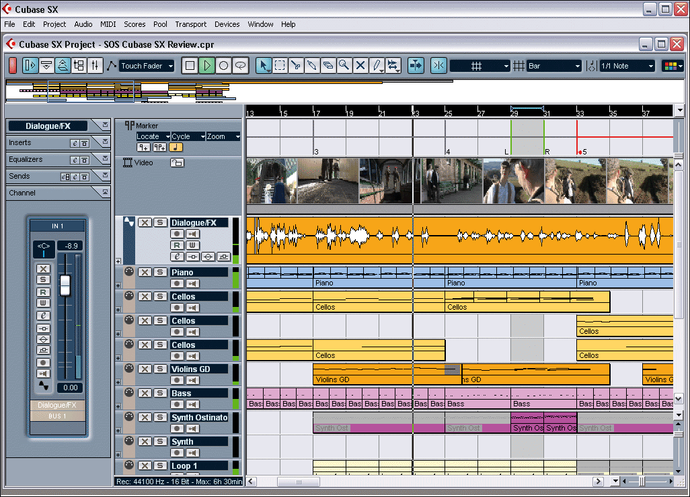
Task: Mute the Dialogue/FX track
Action: click(145, 222)
